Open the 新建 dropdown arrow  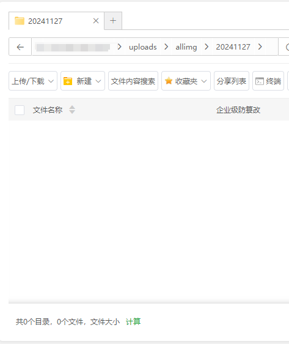[98, 81]
